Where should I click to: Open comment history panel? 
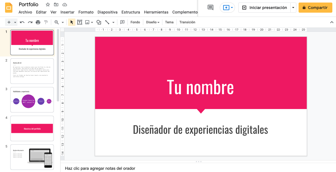[210, 8]
